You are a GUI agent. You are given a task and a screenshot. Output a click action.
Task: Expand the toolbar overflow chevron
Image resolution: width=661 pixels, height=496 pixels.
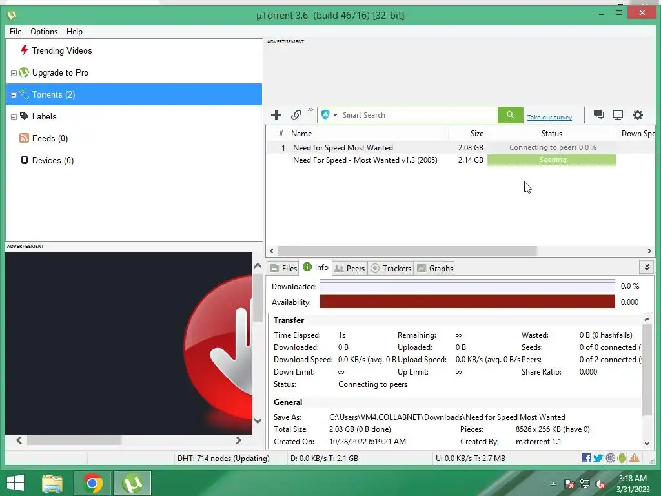point(310,110)
